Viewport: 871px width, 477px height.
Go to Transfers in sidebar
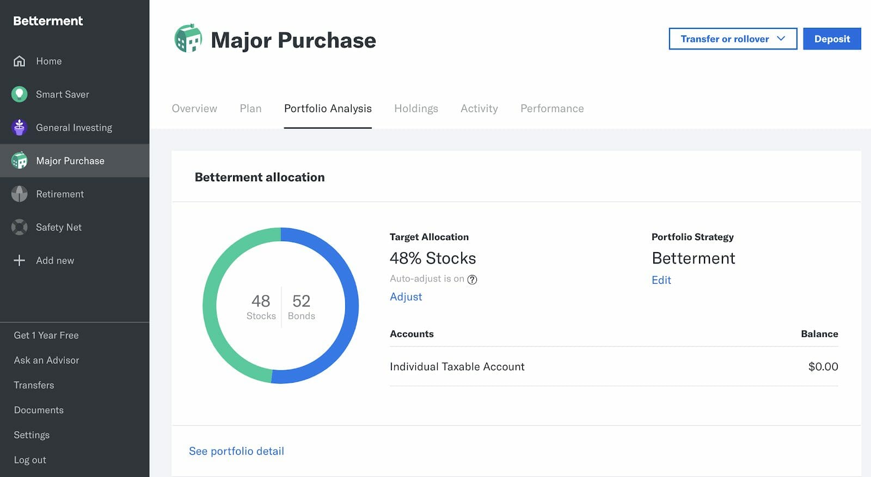click(x=34, y=385)
